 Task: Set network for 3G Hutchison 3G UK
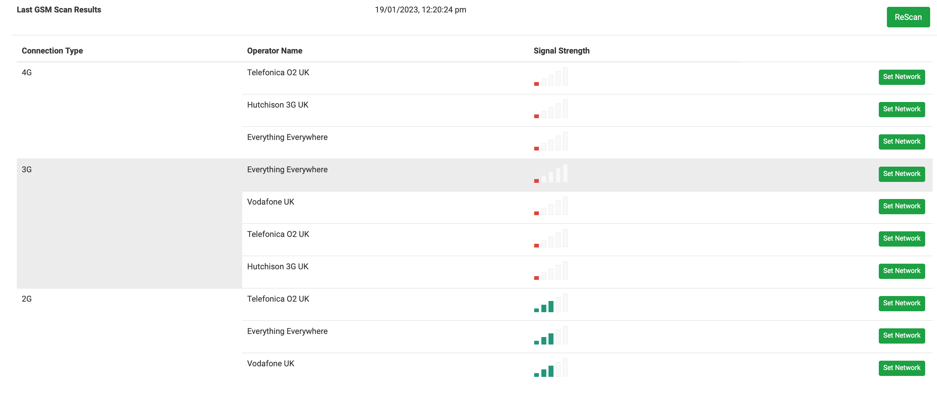click(901, 271)
